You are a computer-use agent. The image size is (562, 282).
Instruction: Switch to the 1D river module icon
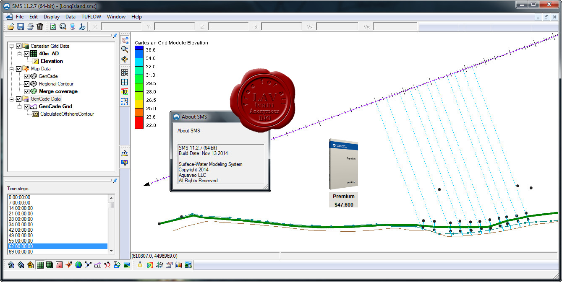point(88,265)
